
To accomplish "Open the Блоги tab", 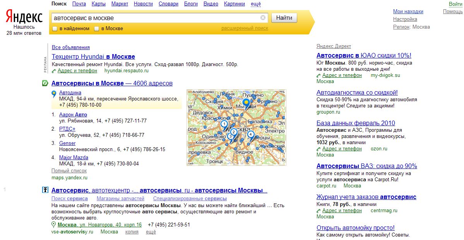I will point(191,4).
